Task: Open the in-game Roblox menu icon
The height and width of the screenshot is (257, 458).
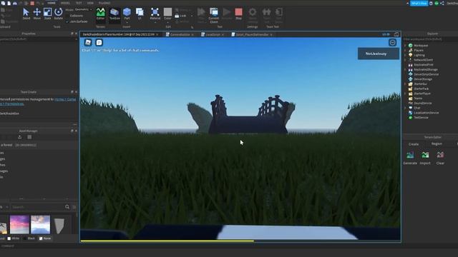Action: click(x=88, y=43)
